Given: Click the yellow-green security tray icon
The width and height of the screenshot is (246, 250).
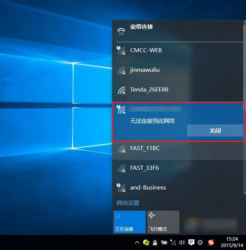Looking at the screenshot, I should [146, 242].
